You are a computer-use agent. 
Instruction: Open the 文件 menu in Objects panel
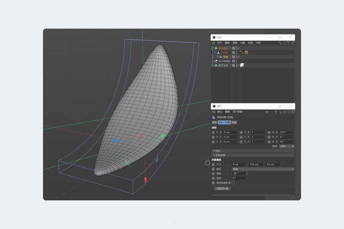tap(219, 43)
